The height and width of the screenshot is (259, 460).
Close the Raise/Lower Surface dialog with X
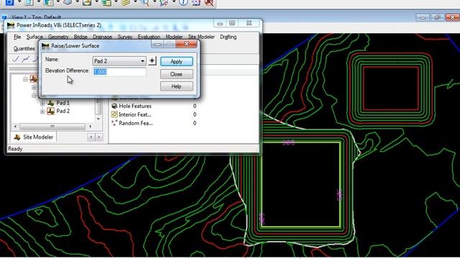click(x=187, y=44)
